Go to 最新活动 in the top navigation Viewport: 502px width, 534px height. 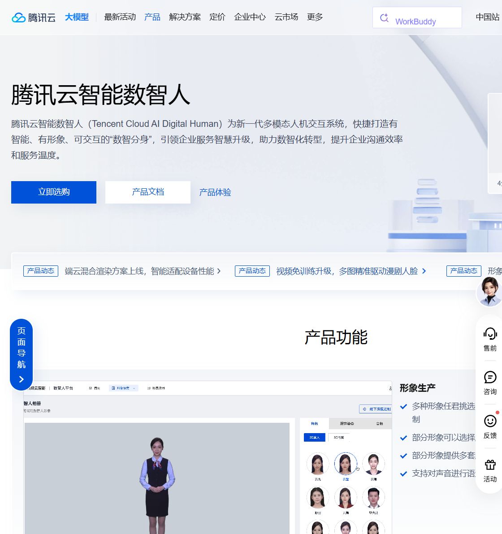(x=120, y=17)
